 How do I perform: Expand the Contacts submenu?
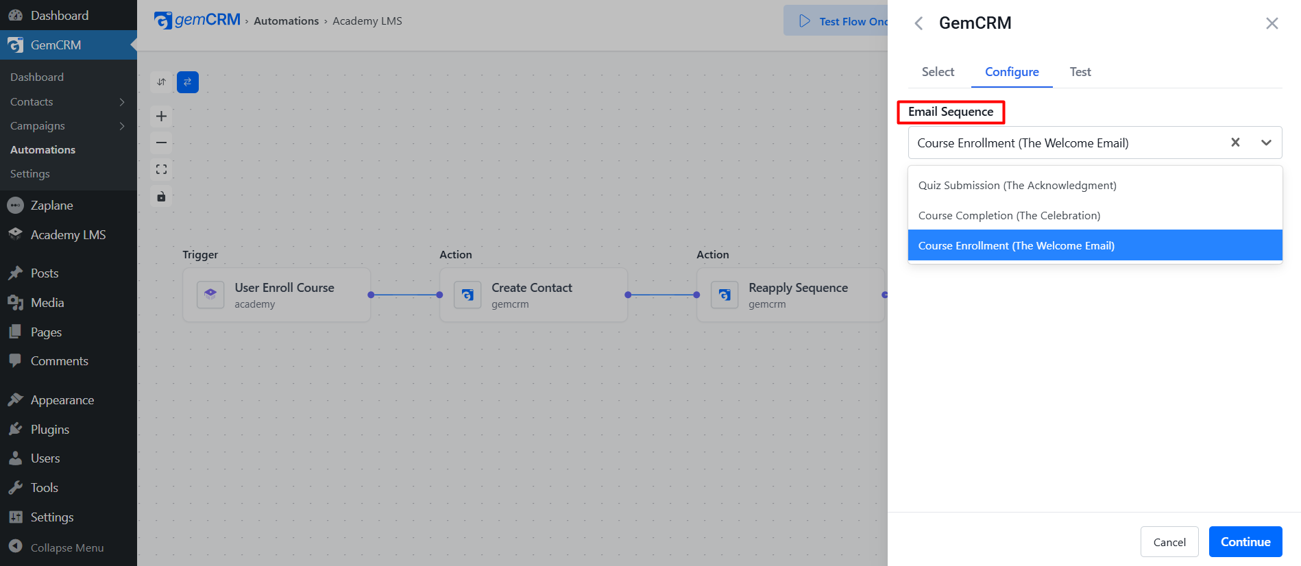tap(69, 102)
